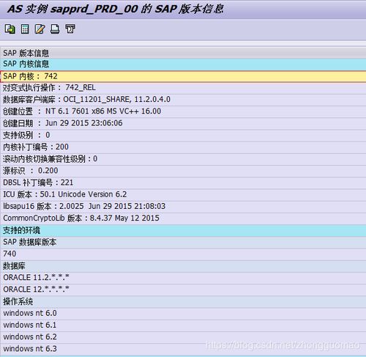Open the calculator-style table icon in toolbar
366x357 pixels.
[25, 29]
